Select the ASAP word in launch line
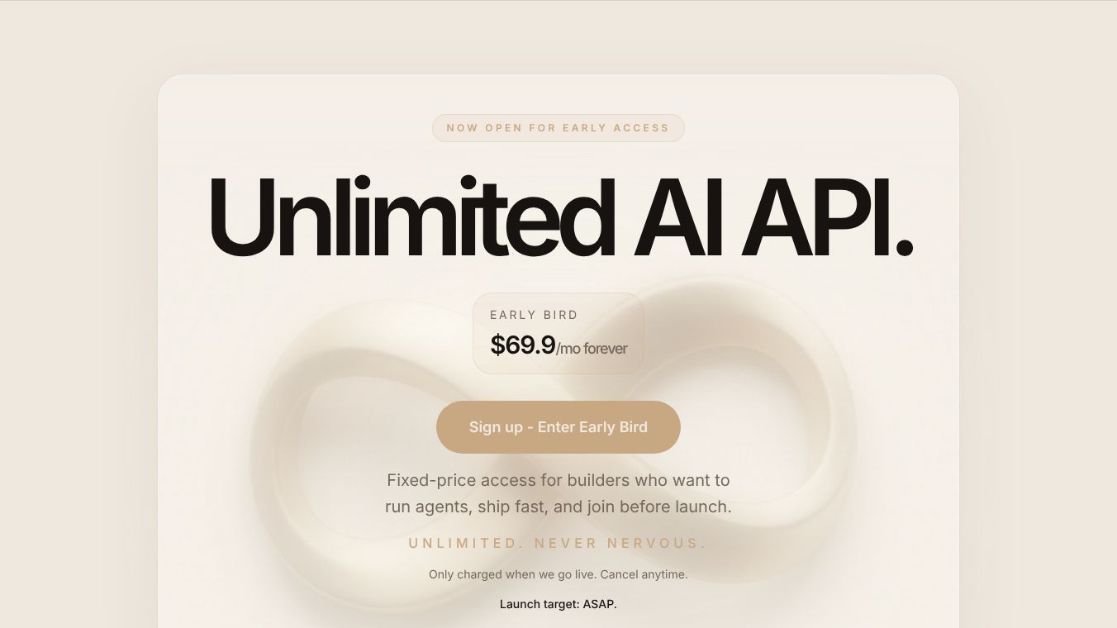The height and width of the screenshot is (628, 1117). (x=601, y=604)
